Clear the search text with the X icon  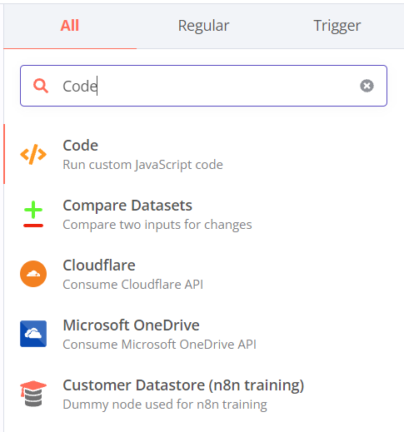point(367,86)
